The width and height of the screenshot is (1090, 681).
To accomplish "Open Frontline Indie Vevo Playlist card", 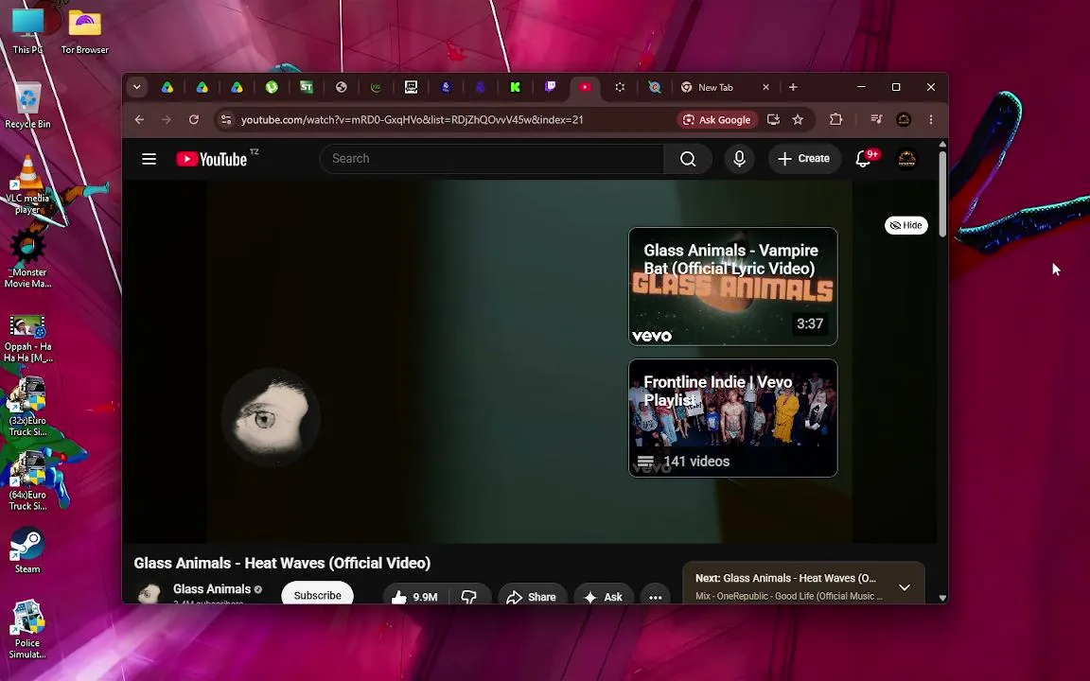I will click(x=732, y=418).
